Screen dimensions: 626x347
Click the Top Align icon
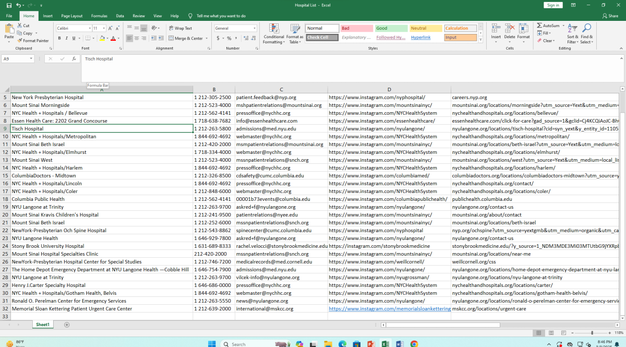[x=129, y=28]
